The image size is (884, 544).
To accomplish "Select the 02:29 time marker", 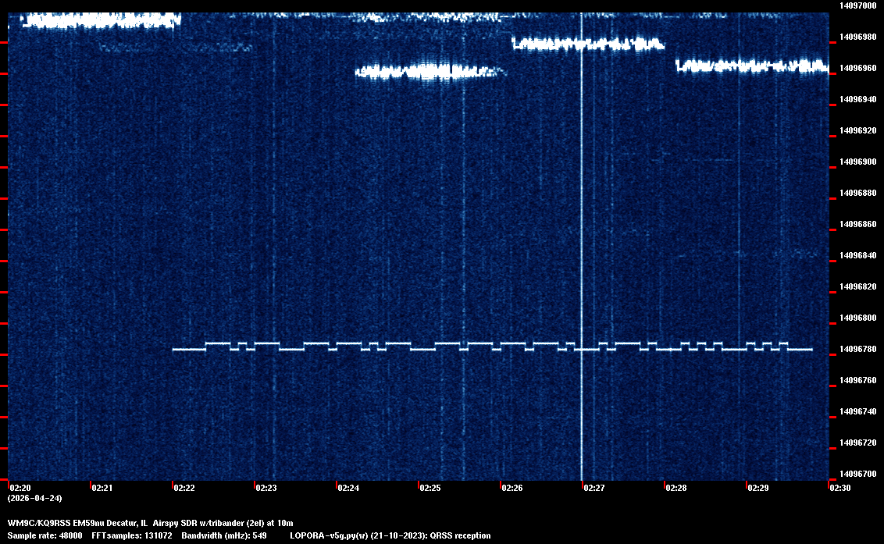I will coord(758,488).
